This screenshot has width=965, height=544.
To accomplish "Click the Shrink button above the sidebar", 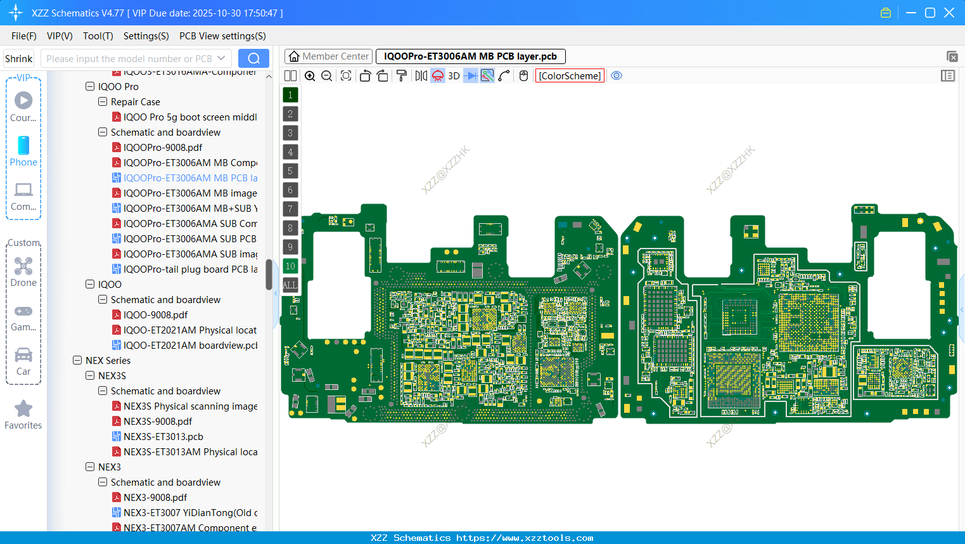I will [18, 58].
